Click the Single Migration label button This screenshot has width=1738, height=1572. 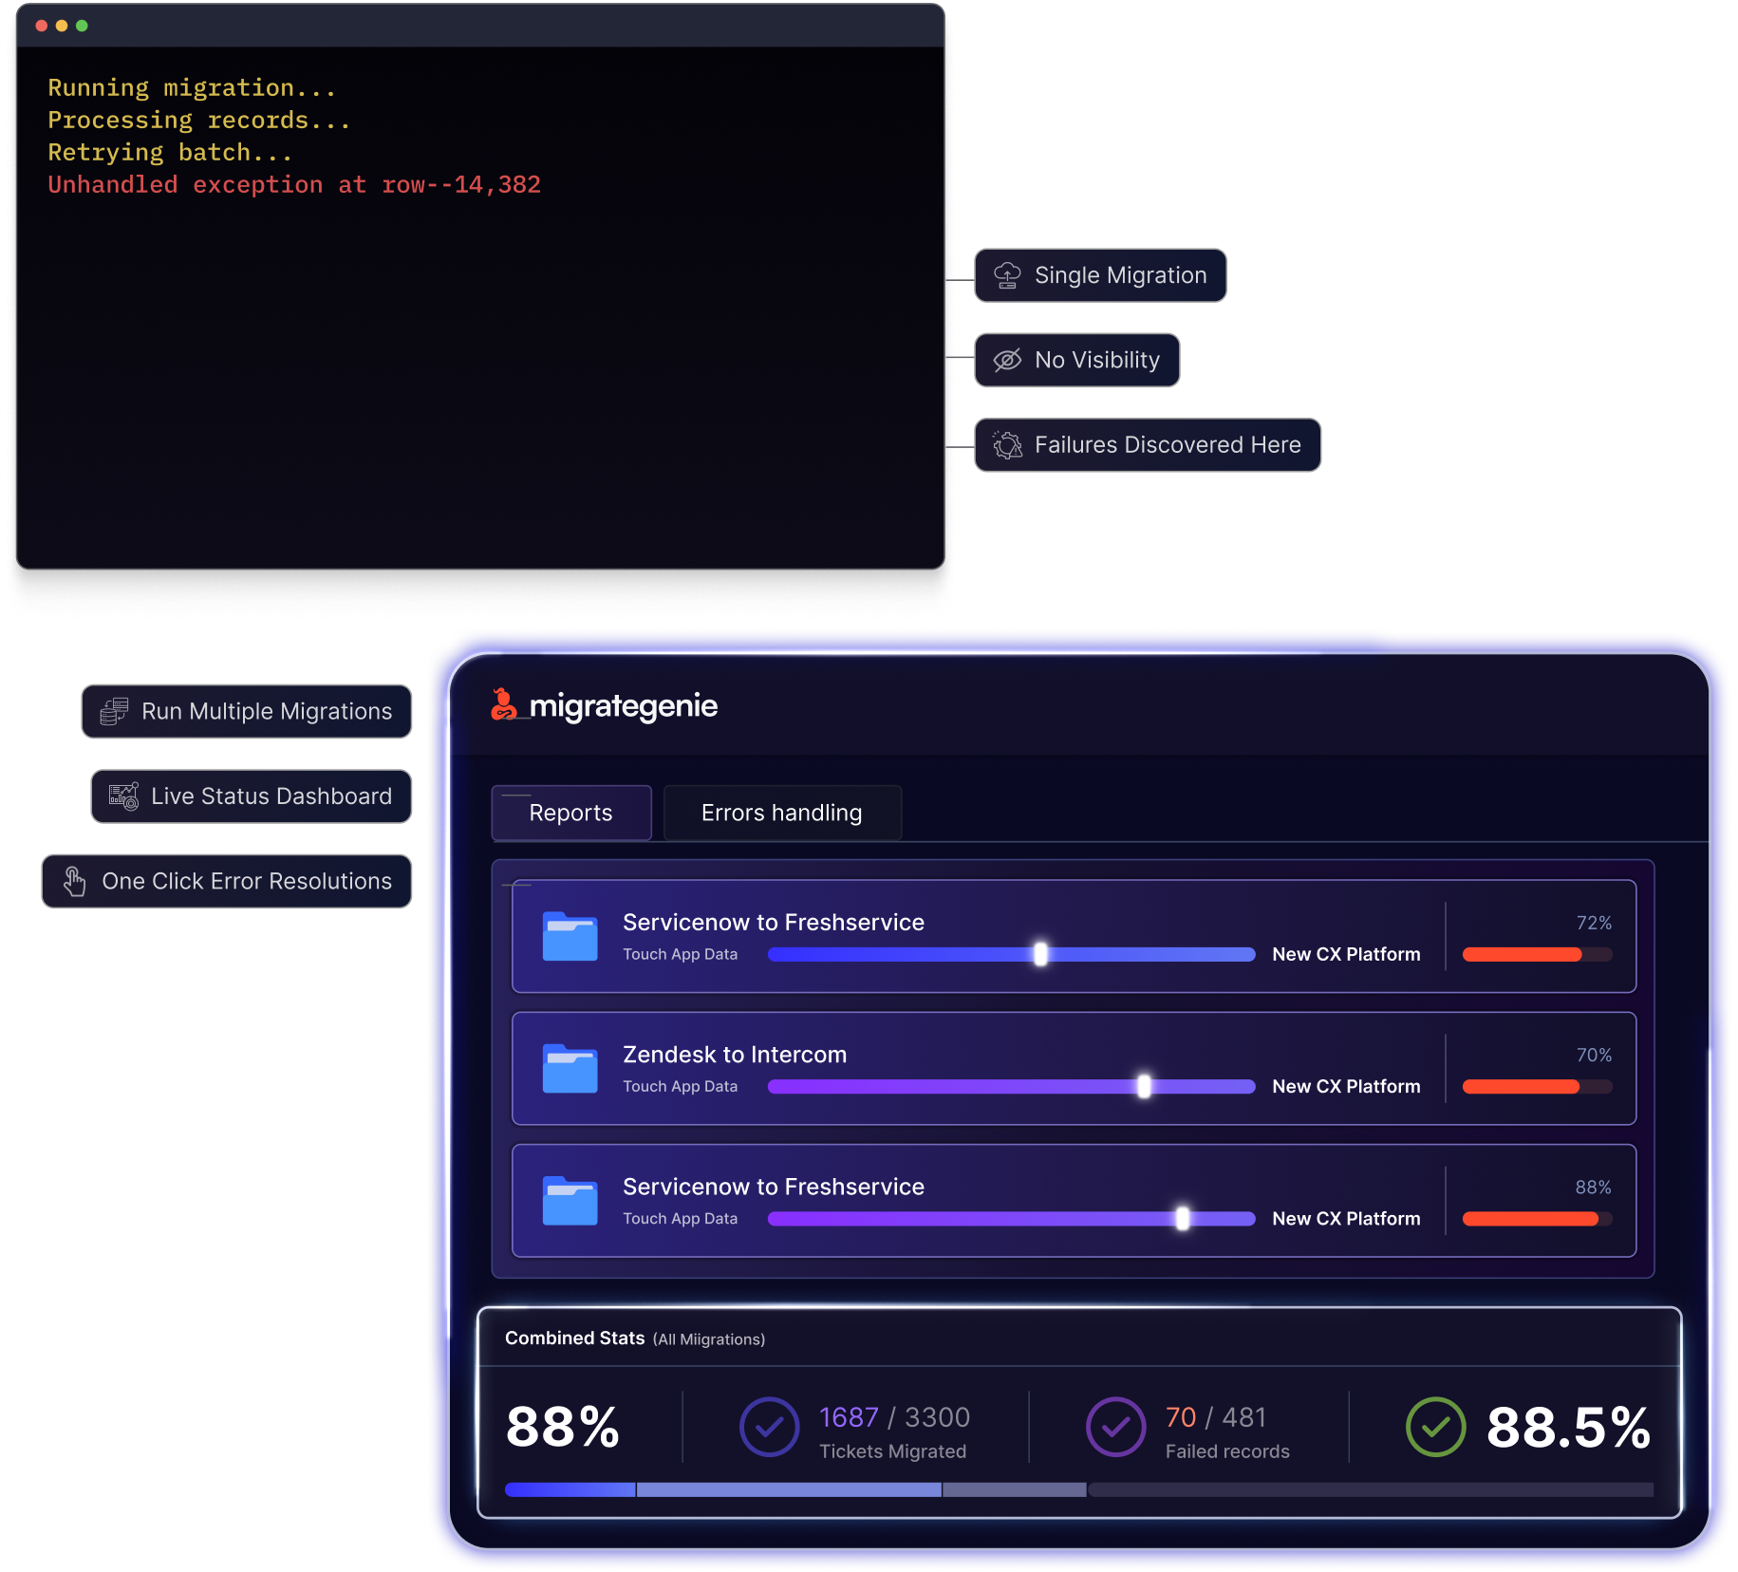pos(1100,275)
